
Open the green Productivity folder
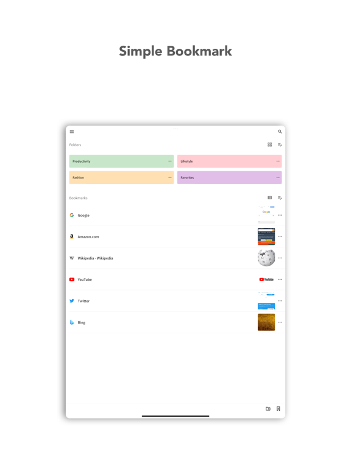pos(121,161)
